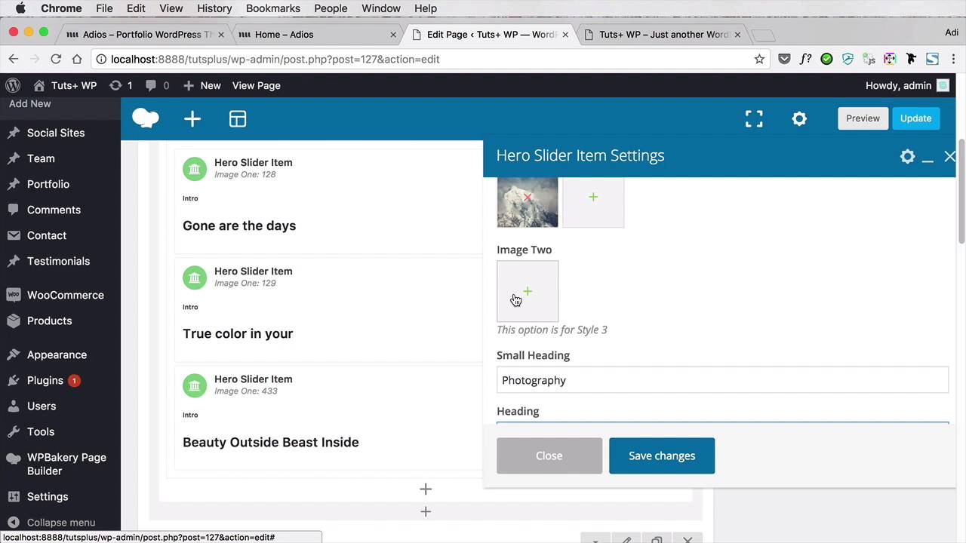This screenshot has width=966, height=543.
Task: Open Chrome three-dot menu
Action: [952, 59]
